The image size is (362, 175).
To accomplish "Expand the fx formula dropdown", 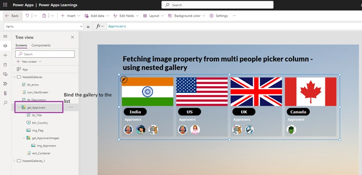I will [100, 26].
